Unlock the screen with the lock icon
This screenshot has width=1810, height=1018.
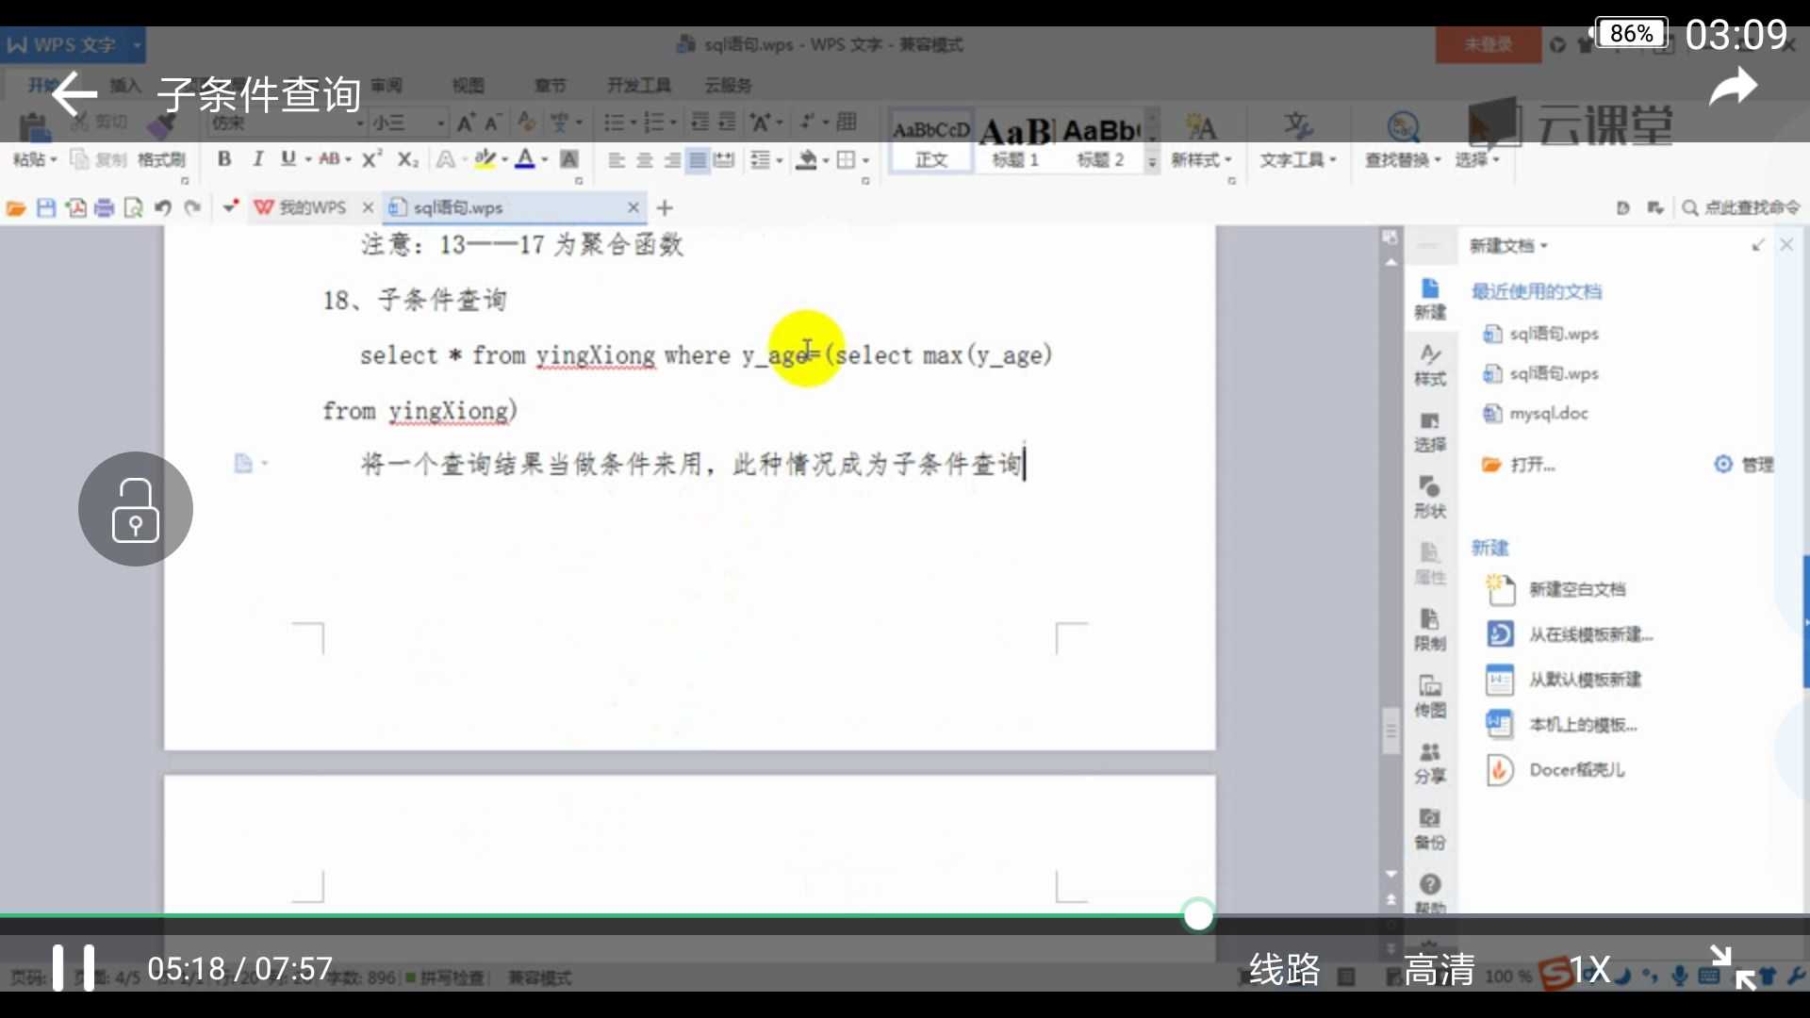point(136,509)
